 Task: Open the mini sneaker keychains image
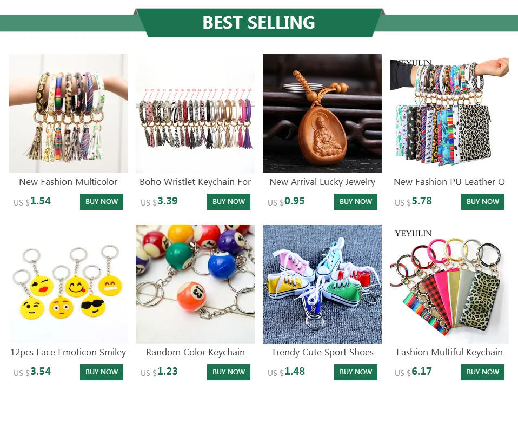tap(322, 284)
